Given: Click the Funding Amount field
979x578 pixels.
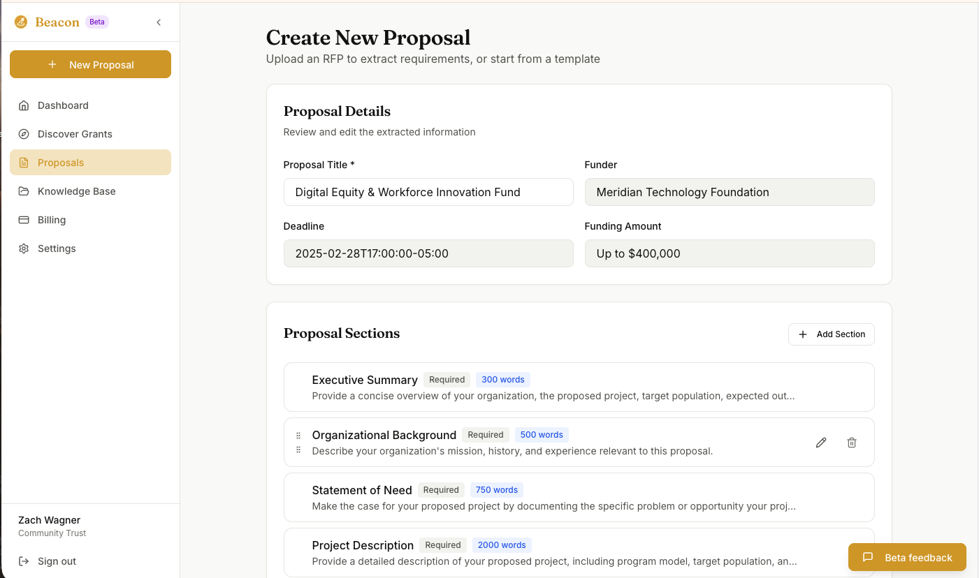Looking at the screenshot, I should [730, 253].
